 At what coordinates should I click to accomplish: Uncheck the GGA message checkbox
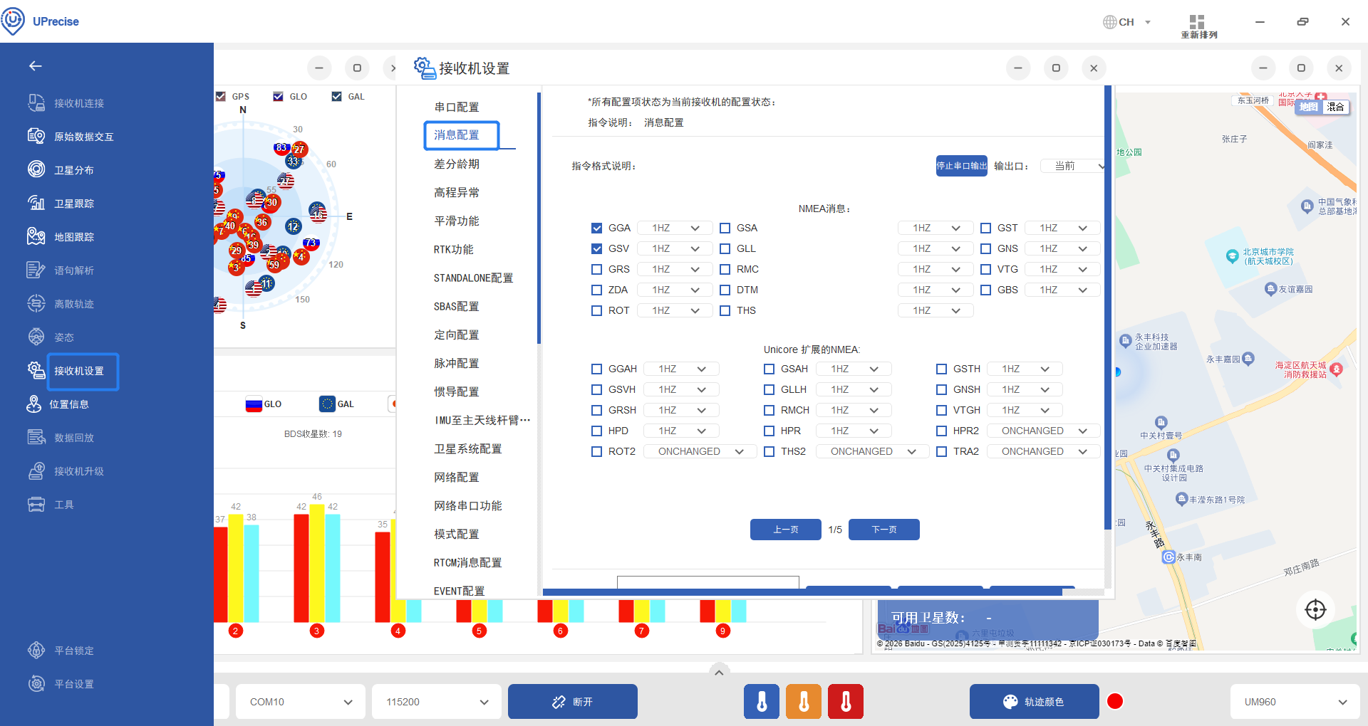[597, 228]
